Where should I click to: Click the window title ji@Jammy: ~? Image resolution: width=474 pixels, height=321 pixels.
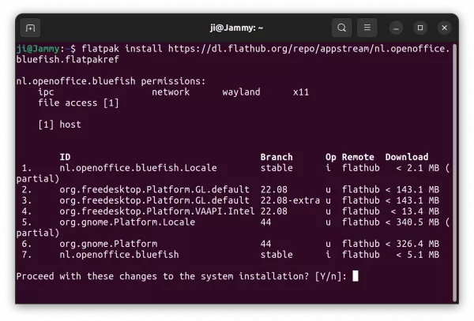point(236,28)
